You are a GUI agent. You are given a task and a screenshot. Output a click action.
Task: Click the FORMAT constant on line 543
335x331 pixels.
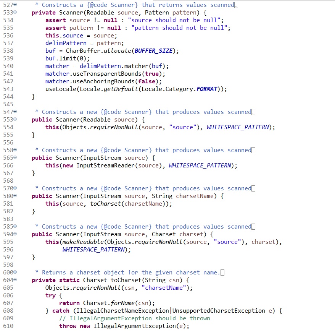click(x=207, y=89)
